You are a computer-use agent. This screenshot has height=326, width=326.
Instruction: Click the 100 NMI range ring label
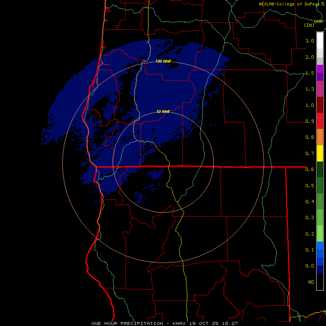coord(163,61)
